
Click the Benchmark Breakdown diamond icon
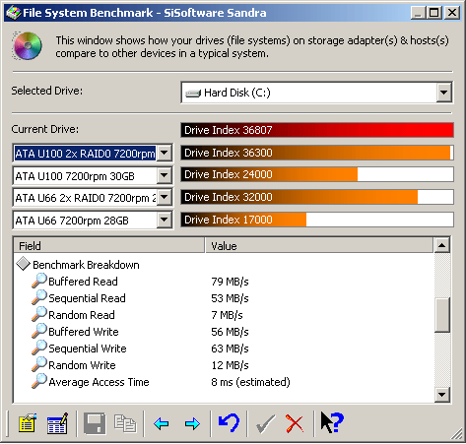click(24, 264)
